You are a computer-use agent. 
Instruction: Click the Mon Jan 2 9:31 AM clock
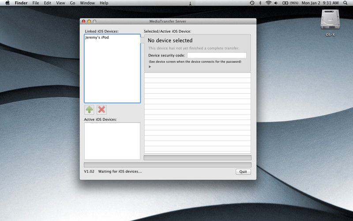[x=320, y=3]
